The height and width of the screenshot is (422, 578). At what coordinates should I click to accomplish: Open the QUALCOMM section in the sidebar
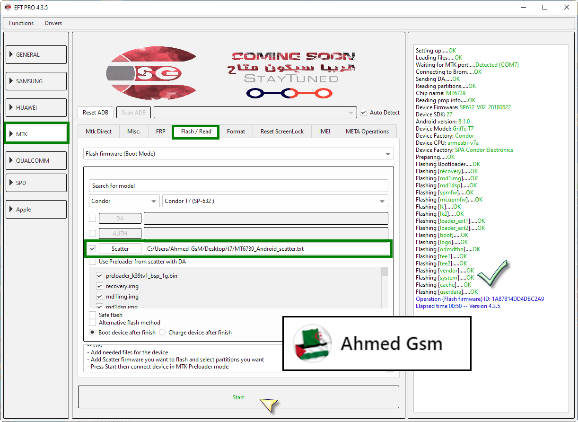pyautogui.click(x=36, y=160)
